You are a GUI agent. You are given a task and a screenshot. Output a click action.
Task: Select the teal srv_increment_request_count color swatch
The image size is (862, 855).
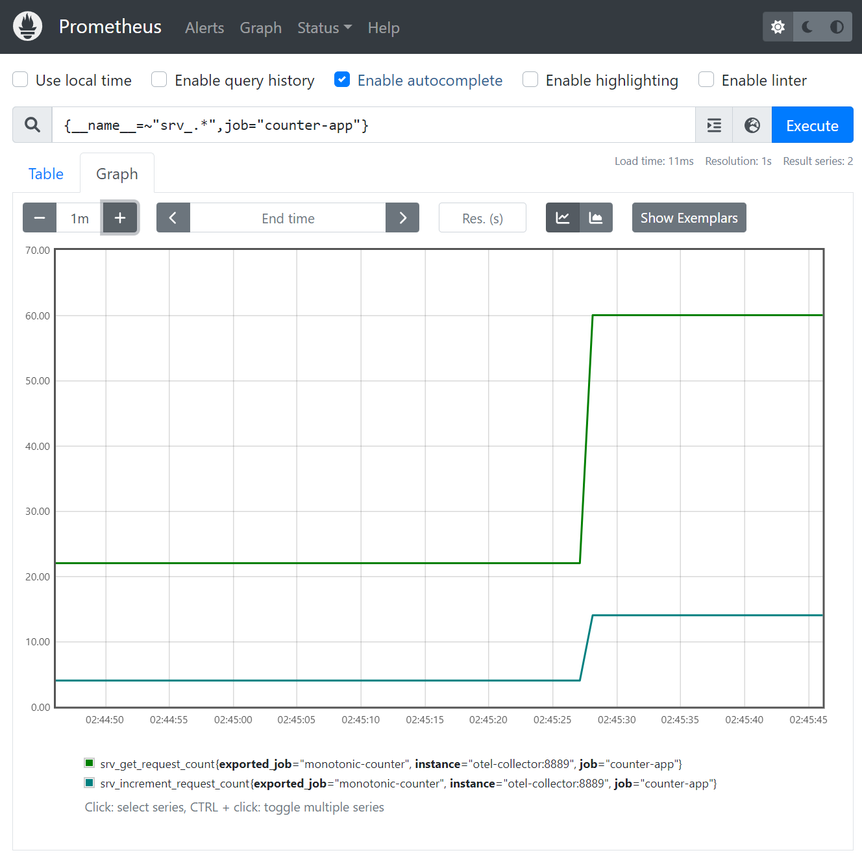click(90, 782)
